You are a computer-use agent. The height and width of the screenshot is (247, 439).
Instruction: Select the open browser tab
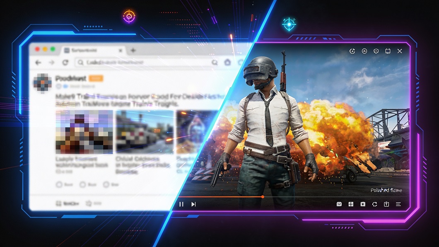click(x=93, y=51)
